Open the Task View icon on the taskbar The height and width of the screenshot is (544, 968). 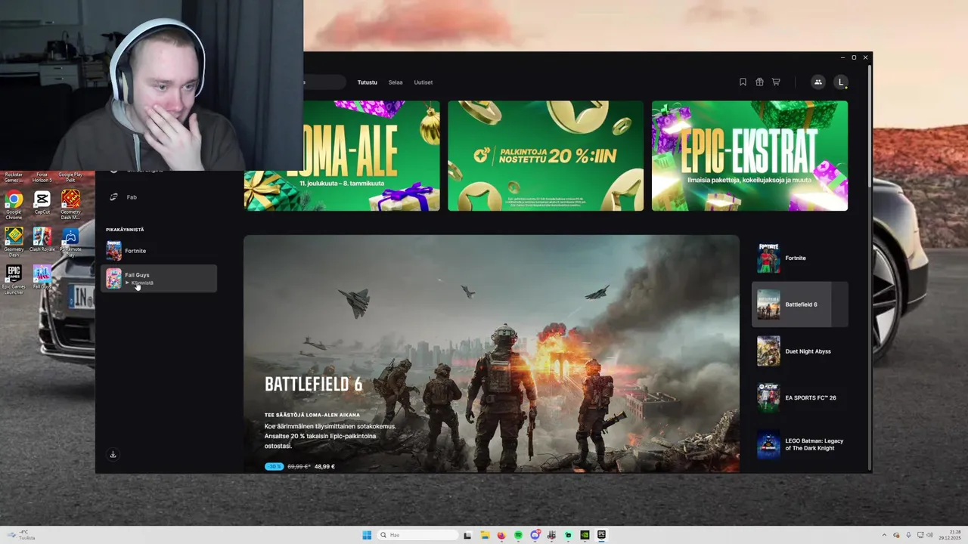coord(468,535)
